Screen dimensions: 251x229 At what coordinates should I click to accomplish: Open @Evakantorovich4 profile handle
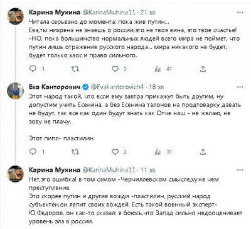tap(117, 87)
